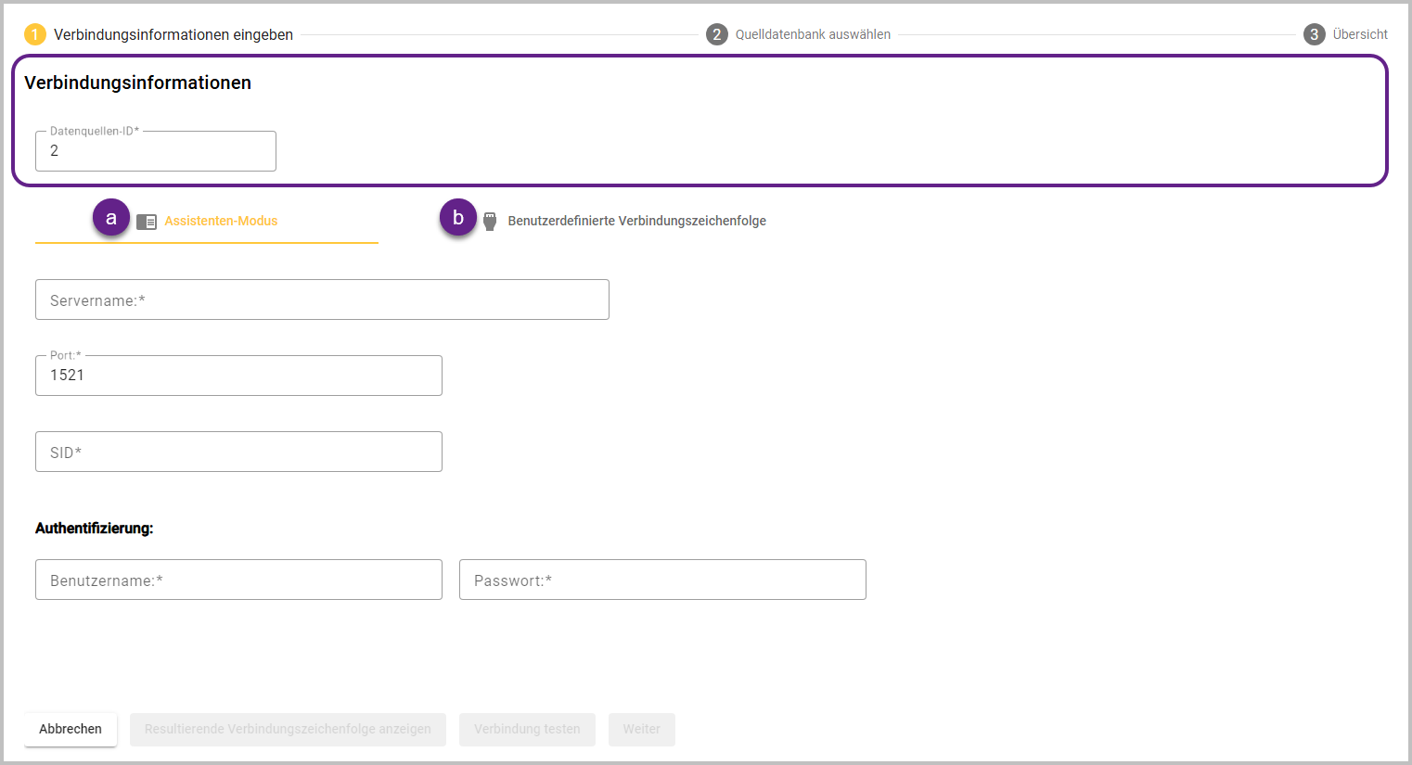Click step 3 circle for Übersicht
This screenshot has height=765, width=1412.
(x=1314, y=34)
